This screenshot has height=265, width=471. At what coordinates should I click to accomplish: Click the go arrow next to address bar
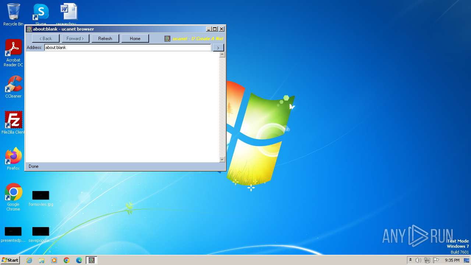click(218, 47)
